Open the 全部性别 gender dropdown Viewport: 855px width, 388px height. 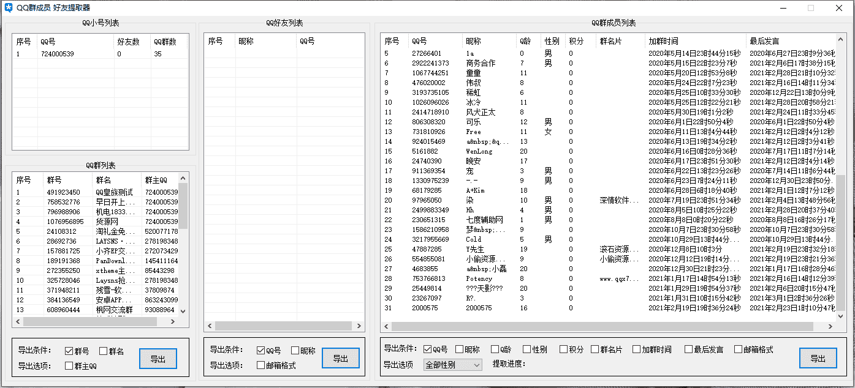(452, 365)
